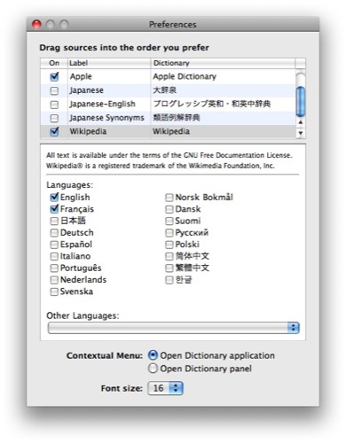The image size is (346, 443).
Task: Select the 類語例解辞典 dictionary cell
Action: [x=224, y=118]
